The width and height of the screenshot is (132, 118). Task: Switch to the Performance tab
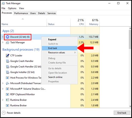coord(21,13)
